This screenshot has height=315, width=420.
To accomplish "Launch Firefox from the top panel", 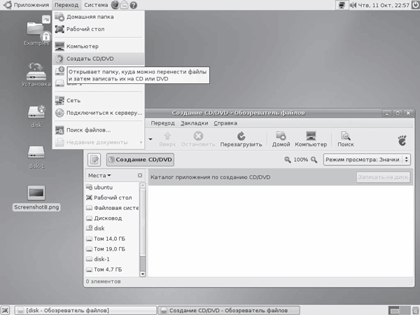I will click(x=115, y=5).
